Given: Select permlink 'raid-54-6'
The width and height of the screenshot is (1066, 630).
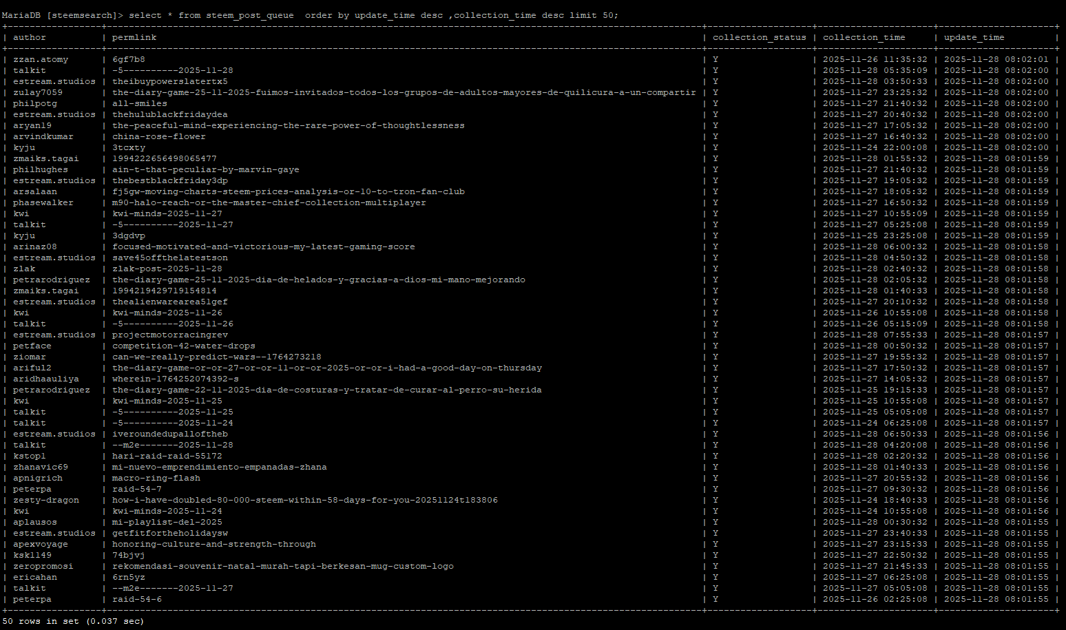Looking at the screenshot, I should point(137,599).
